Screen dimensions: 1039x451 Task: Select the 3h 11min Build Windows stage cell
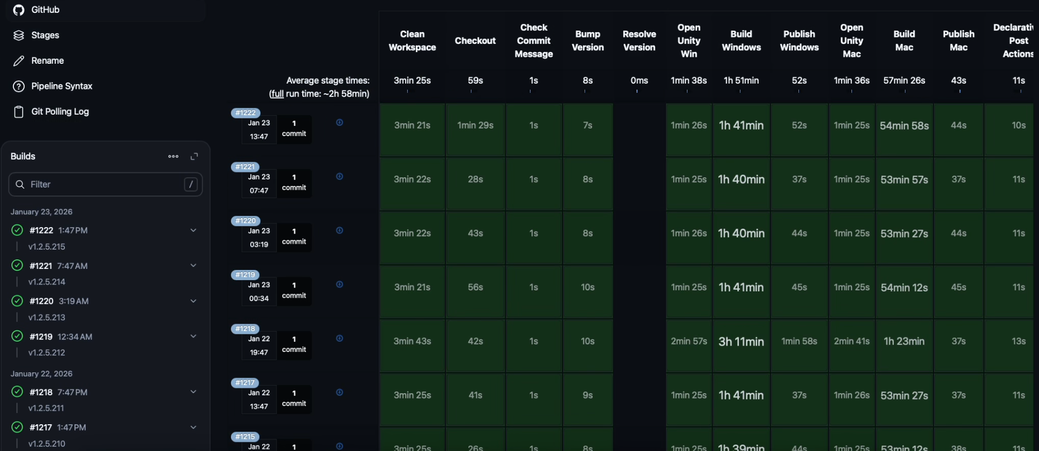click(741, 342)
